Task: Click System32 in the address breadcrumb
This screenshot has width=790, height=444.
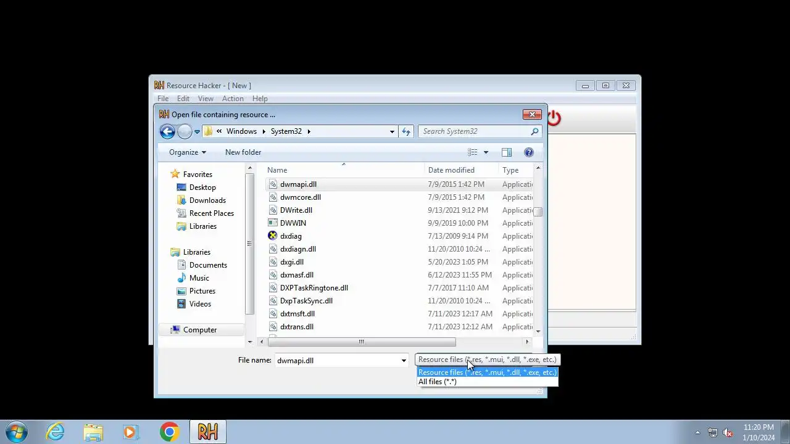Action: coord(286,131)
